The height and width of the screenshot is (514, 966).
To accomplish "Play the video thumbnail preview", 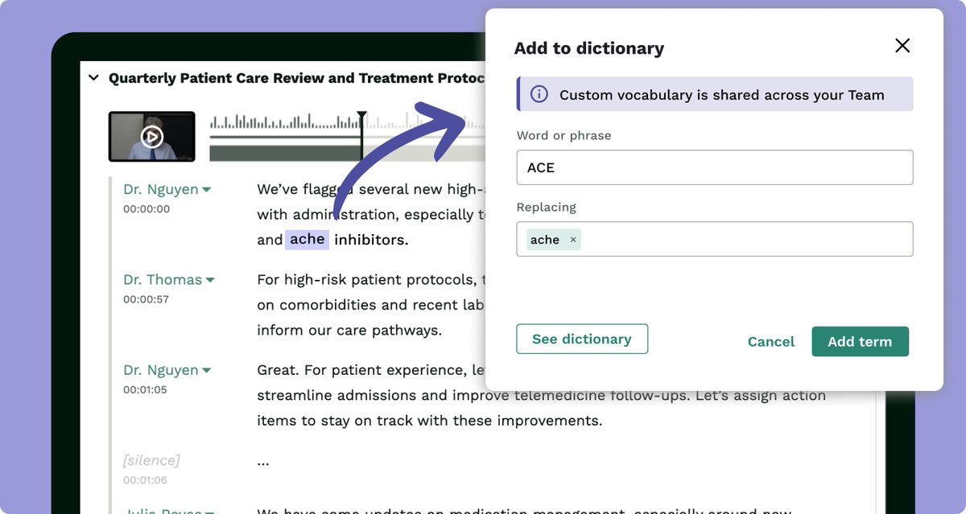I will pyautogui.click(x=152, y=137).
